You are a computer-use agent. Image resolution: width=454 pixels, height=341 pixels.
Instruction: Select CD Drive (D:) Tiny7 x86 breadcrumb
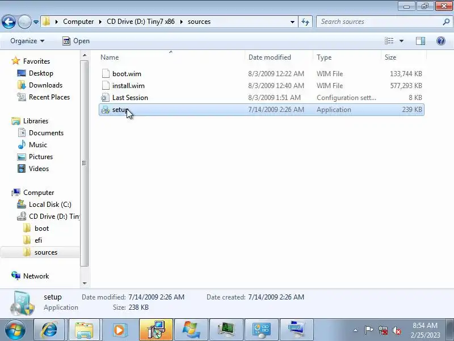coord(140,22)
